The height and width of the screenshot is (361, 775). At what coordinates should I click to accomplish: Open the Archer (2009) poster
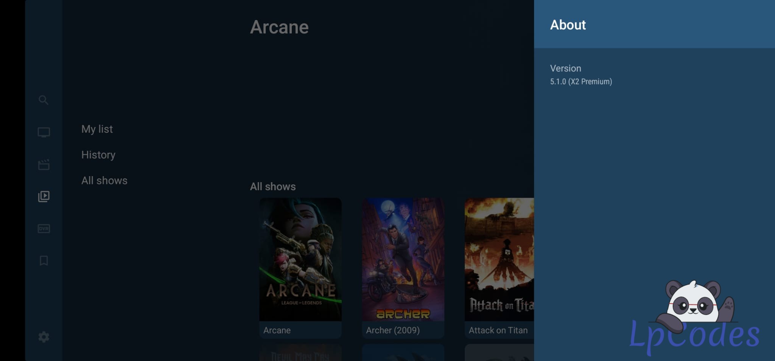pyautogui.click(x=403, y=259)
